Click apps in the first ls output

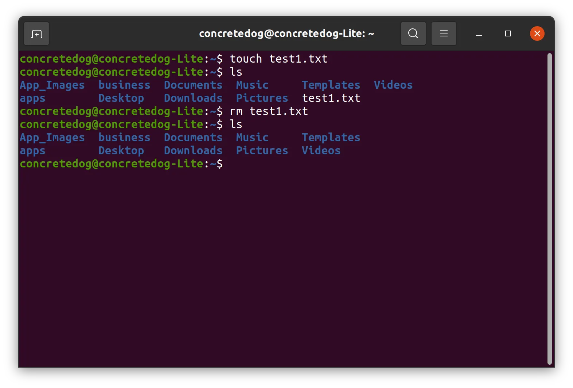[32, 99]
